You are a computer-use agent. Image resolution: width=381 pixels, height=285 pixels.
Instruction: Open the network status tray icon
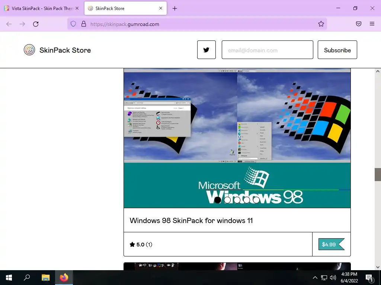coord(324,278)
